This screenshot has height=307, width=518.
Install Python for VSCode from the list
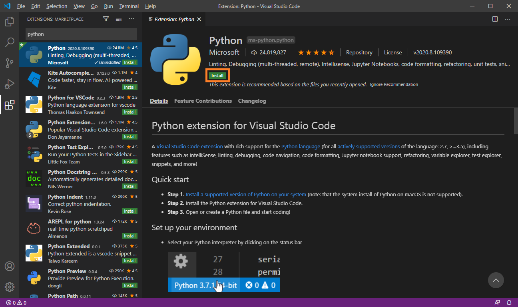tap(130, 112)
